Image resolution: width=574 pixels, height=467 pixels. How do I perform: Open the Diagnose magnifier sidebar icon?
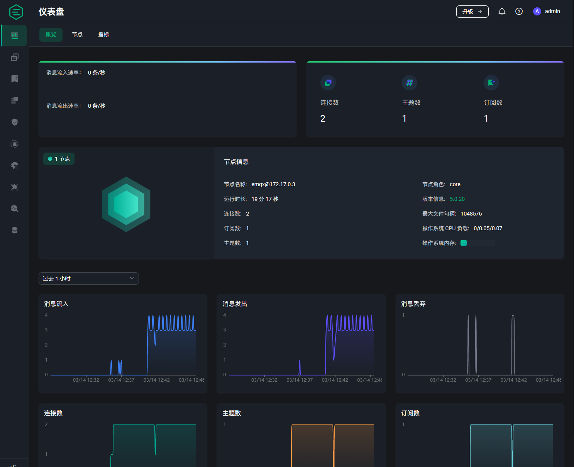[15, 209]
